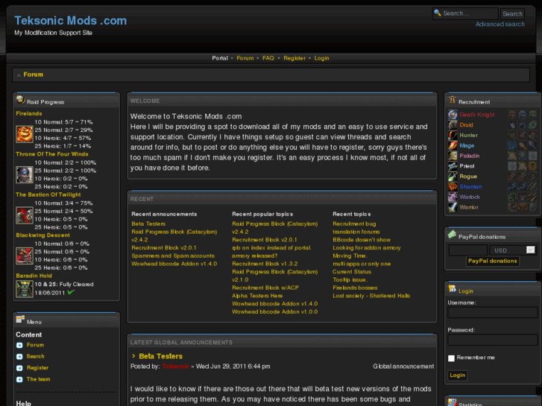Viewport: 542px width, 406px height.
Task: Click the plus icon beside Search menu entry
Action: (19, 357)
